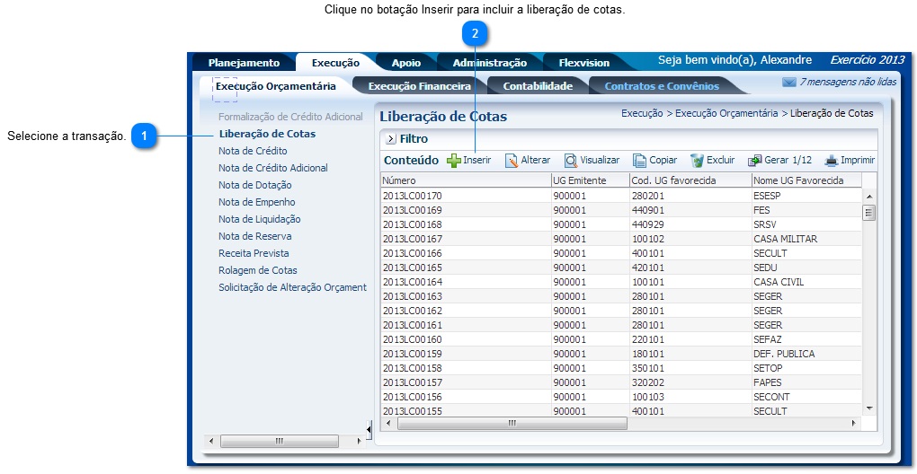Screen dimensions: 917x474
Task: Click the Excluir trash bin icon
Action: (x=697, y=161)
